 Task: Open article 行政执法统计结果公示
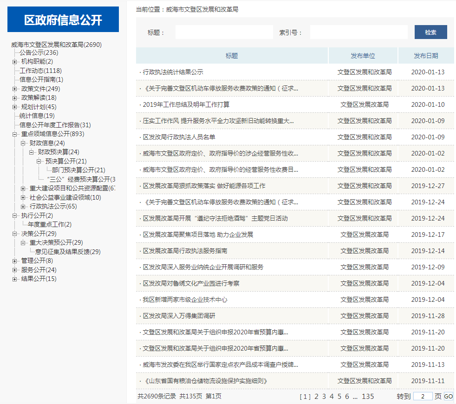173,72
